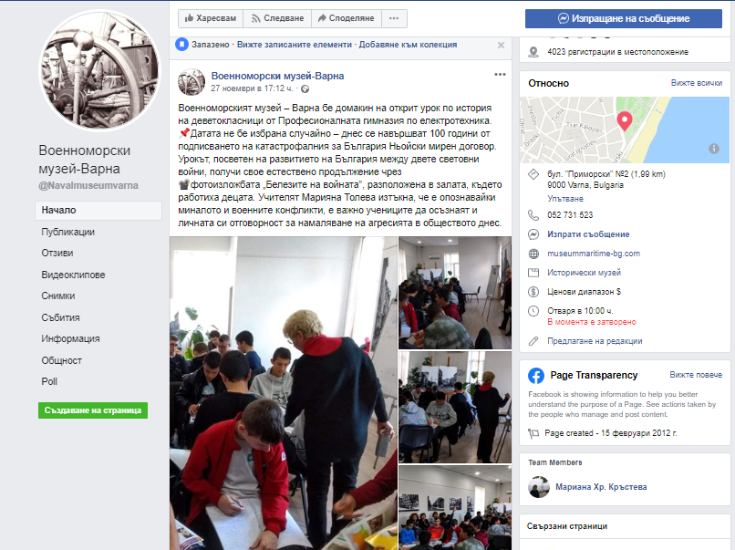Click the map info icon
The width and height of the screenshot is (735, 550).
[713, 149]
